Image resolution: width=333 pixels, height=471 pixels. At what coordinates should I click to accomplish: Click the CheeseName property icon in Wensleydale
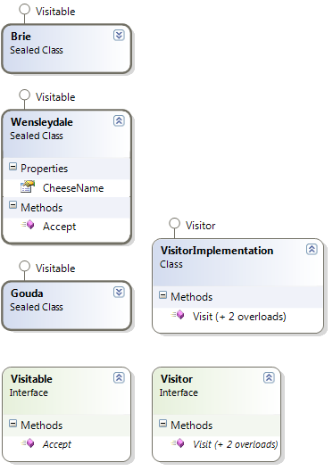click(28, 186)
